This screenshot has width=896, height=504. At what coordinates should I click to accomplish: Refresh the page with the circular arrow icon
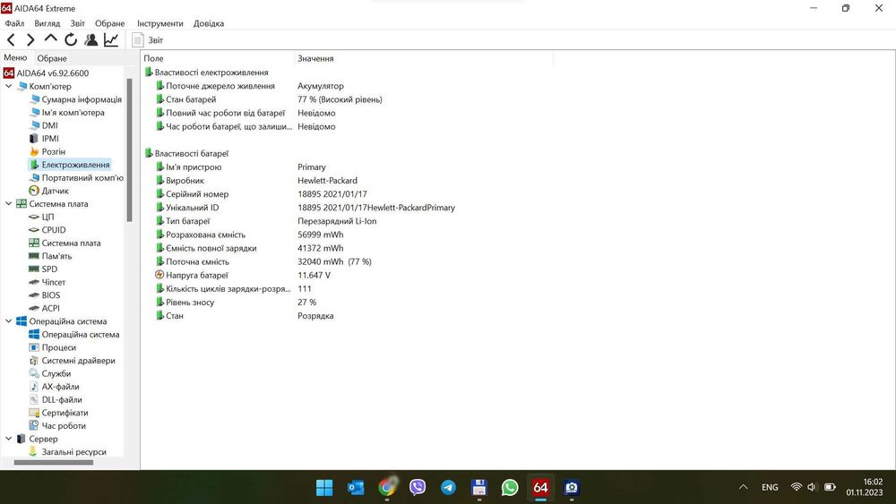tap(71, 39)
